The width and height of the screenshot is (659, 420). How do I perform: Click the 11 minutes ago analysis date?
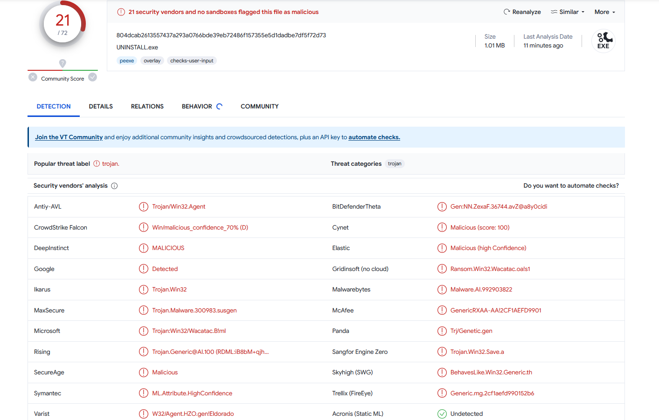(x=543, y=46)
